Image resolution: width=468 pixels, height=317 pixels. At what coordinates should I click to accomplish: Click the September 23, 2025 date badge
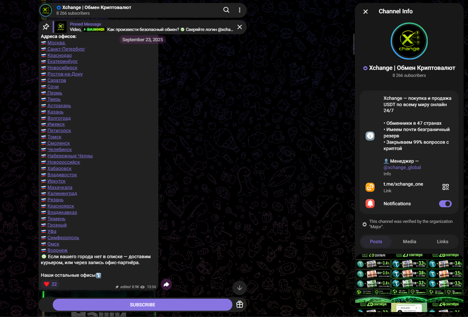[142, 40]
